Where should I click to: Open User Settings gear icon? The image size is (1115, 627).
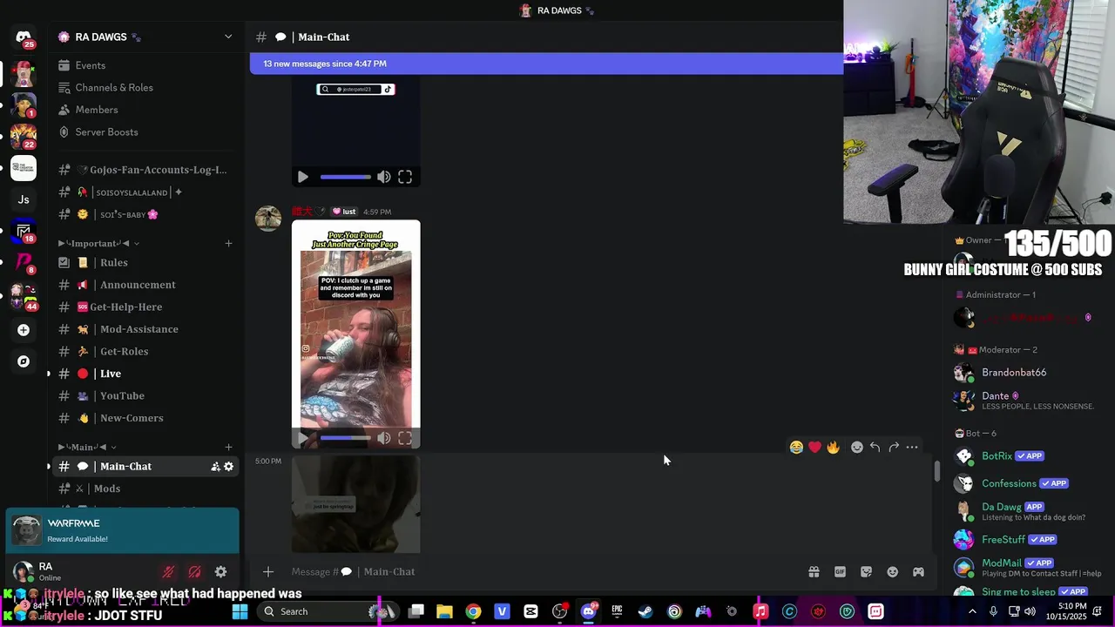(x=221, y=572)
